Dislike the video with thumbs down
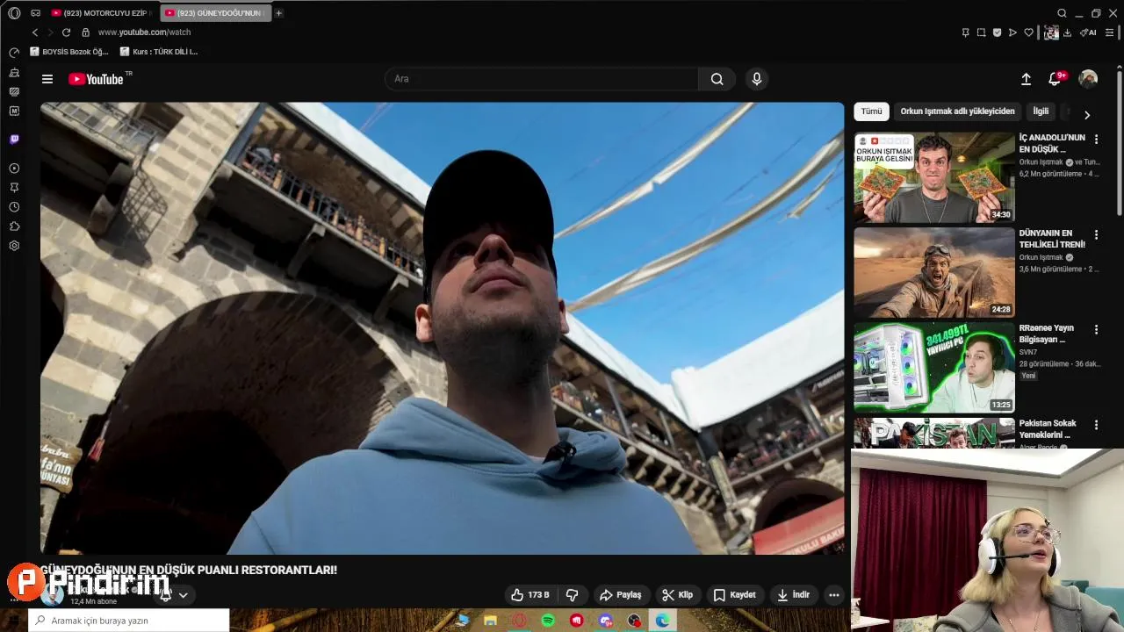Viewport: 1124px width, 632px height. pos(572,595)
